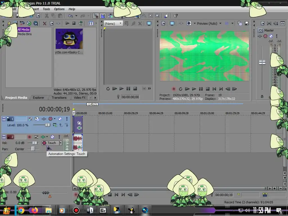
Task: Click Downmix Output icon in mixer
Action: (x=269, y=23)
